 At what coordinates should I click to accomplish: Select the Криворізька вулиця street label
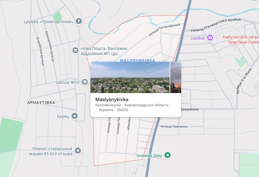(50, 46)
